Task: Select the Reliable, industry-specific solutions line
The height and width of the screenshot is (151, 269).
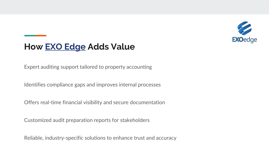Action: 100,138
